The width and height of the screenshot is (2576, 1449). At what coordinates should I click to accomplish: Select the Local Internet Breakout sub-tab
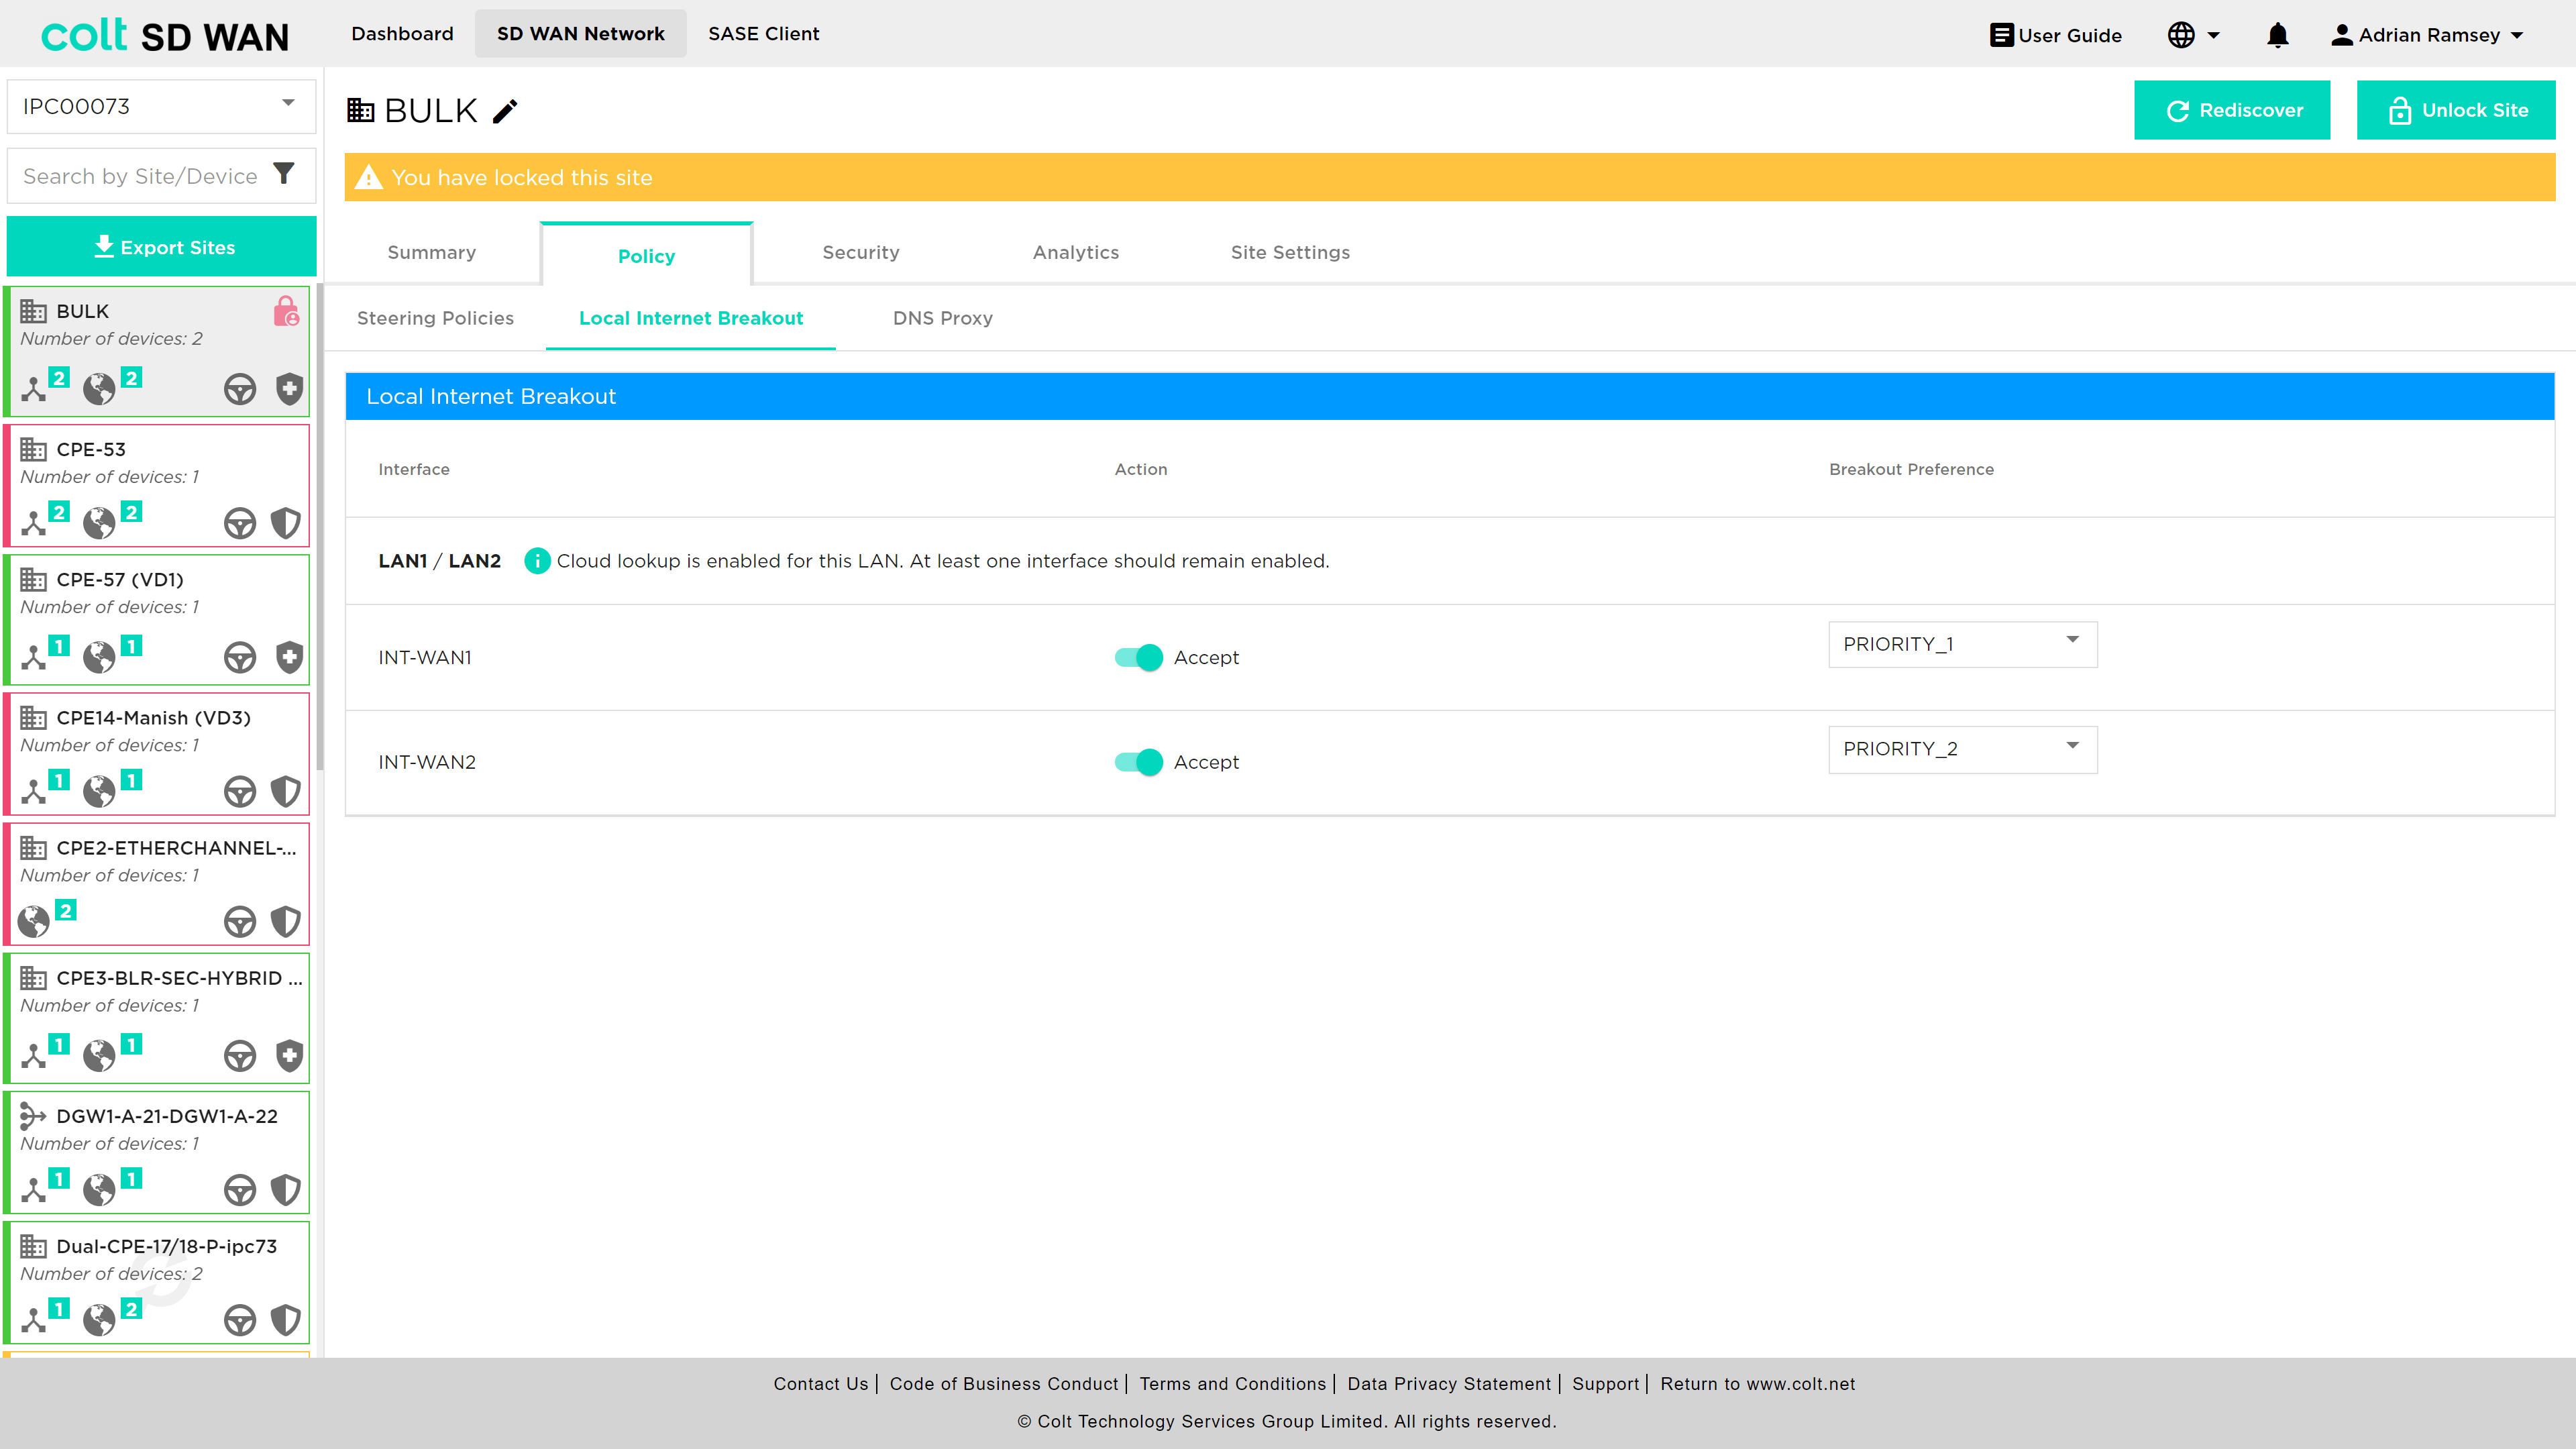point(690,318)
